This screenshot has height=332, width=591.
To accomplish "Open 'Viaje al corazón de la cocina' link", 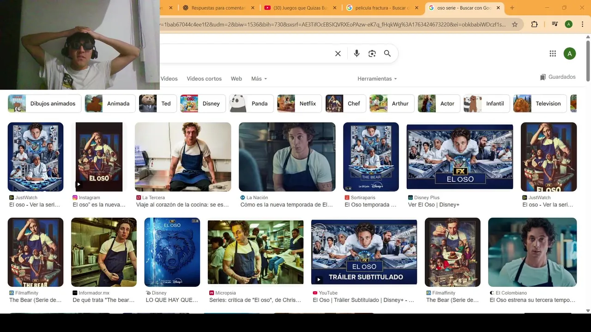I will click(182, 205).
